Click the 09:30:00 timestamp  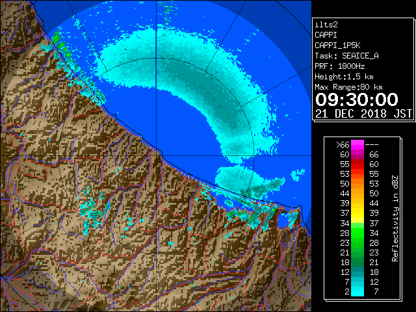tap(357, 99)
